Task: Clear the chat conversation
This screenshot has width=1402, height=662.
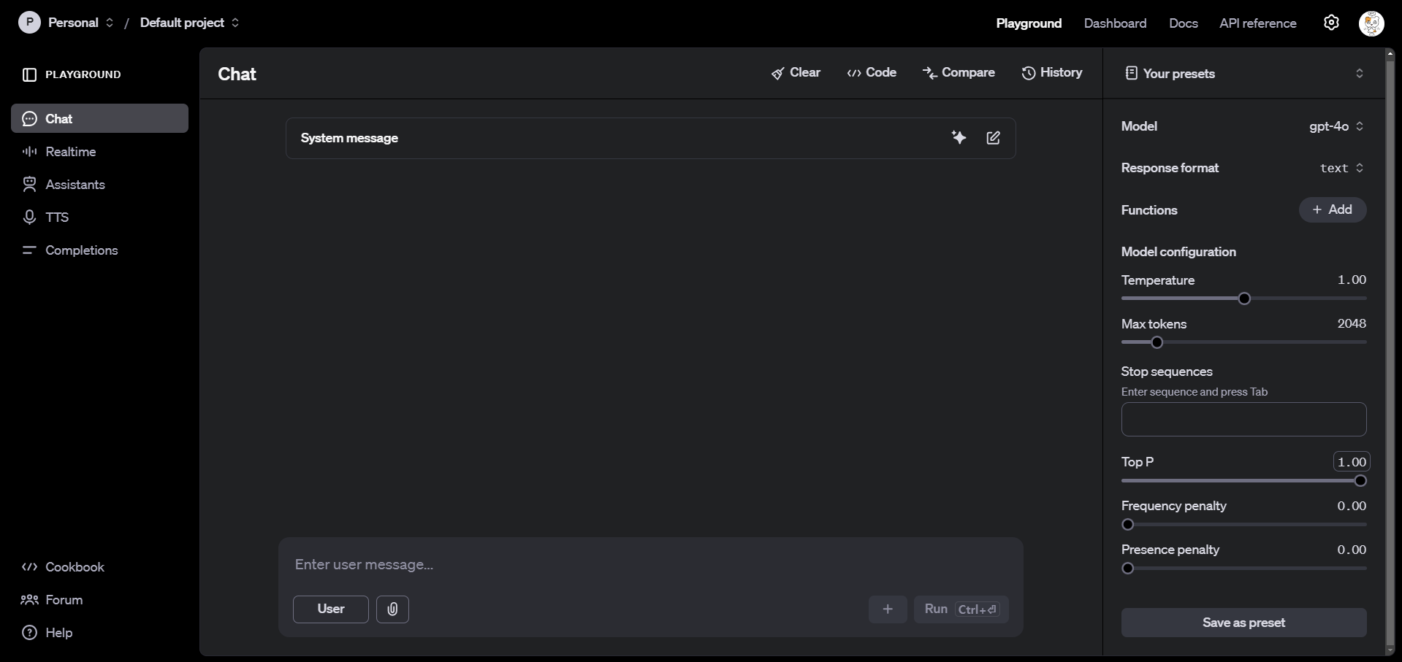Action: tap(796, 72)
